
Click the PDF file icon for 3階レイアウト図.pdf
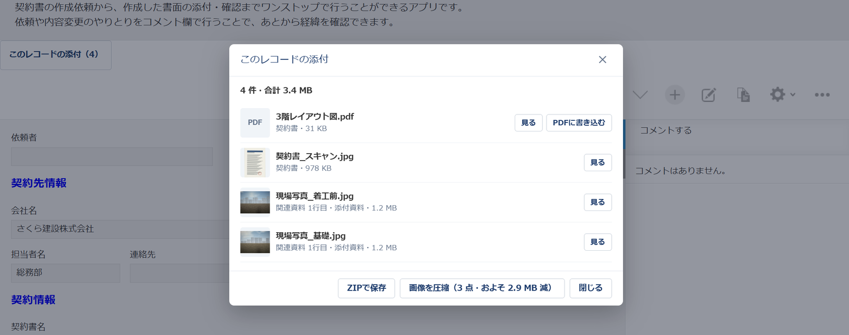[255, 122]
